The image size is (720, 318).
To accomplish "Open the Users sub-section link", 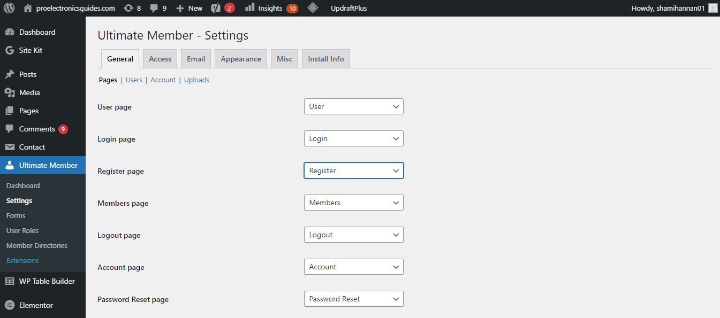I will tap(134, 80).
